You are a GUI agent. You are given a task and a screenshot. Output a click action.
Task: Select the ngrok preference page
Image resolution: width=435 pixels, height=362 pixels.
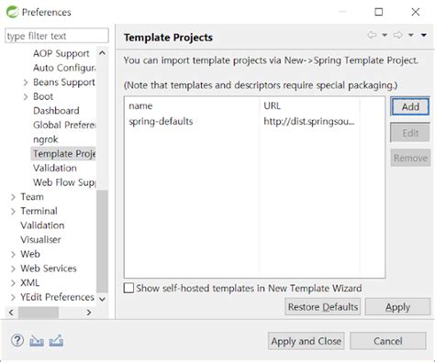click(46, 139)
